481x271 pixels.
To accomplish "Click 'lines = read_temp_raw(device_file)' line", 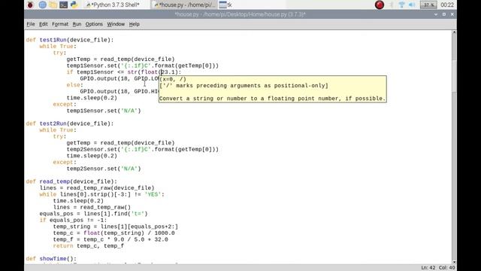I will pos(97,188).
